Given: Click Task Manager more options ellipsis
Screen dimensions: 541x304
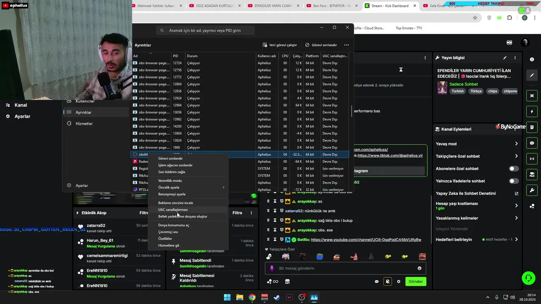Looking at the screenshot, I should 346,45.
